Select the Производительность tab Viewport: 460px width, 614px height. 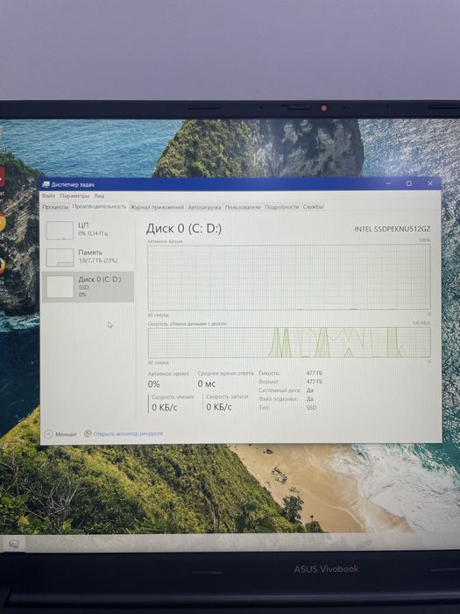(x=99, y=206)
